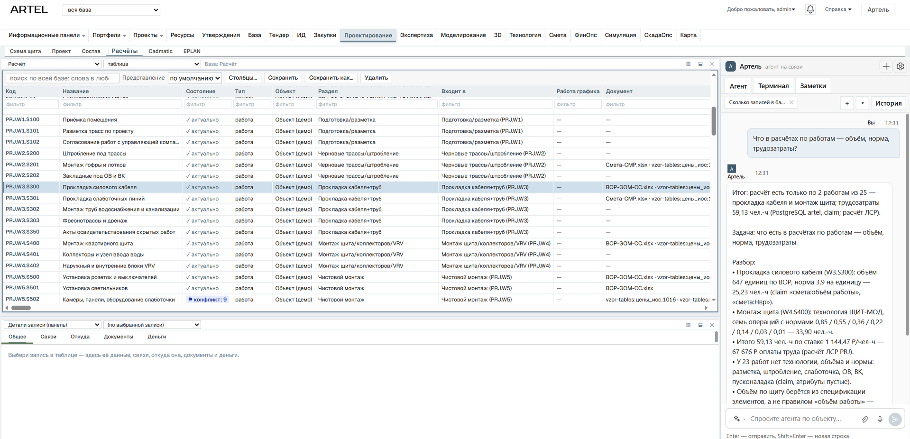Select row 'Монтаж квартирного щита'

[358, 243]
